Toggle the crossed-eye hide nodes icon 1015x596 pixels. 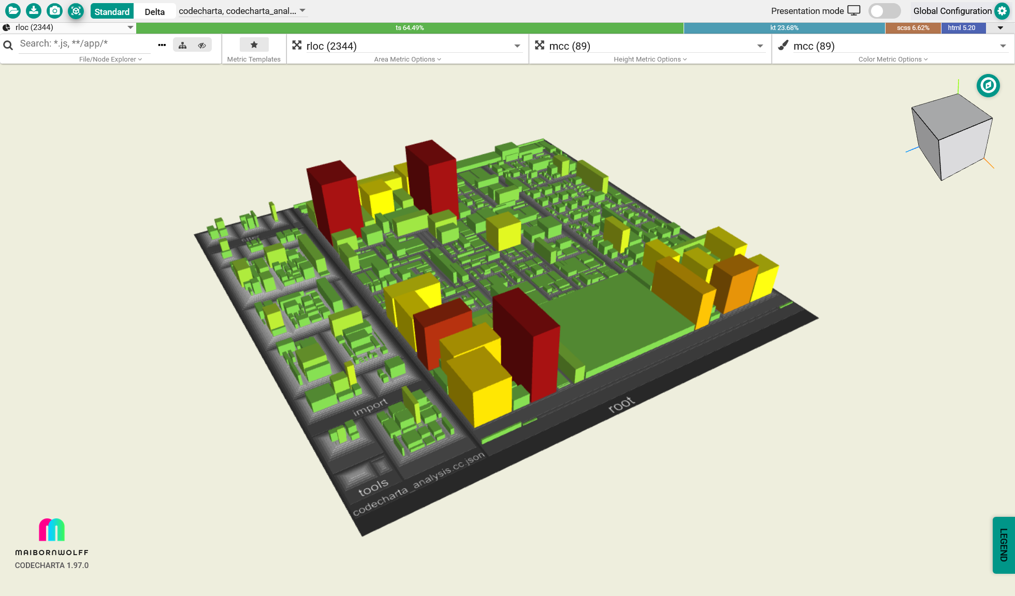tap(202, 46)
